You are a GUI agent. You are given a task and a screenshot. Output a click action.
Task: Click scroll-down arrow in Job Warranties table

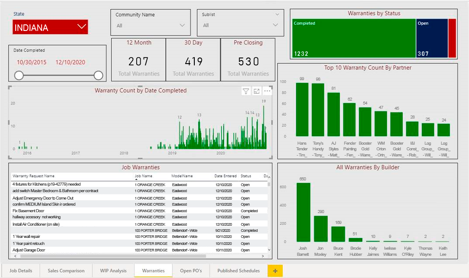tap(269, 250)
